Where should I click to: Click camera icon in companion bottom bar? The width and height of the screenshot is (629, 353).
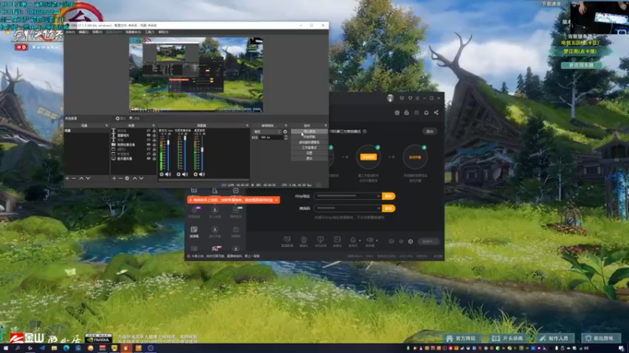click(x=303, y=240)
